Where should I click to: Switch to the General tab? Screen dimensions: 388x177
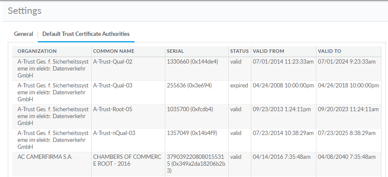point(23,34)
